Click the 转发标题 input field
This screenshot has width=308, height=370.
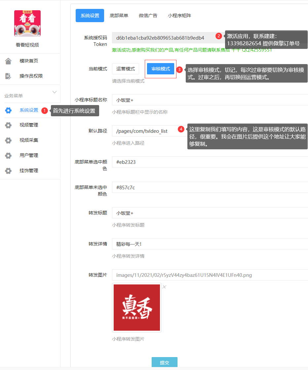[x=210, y=213]
